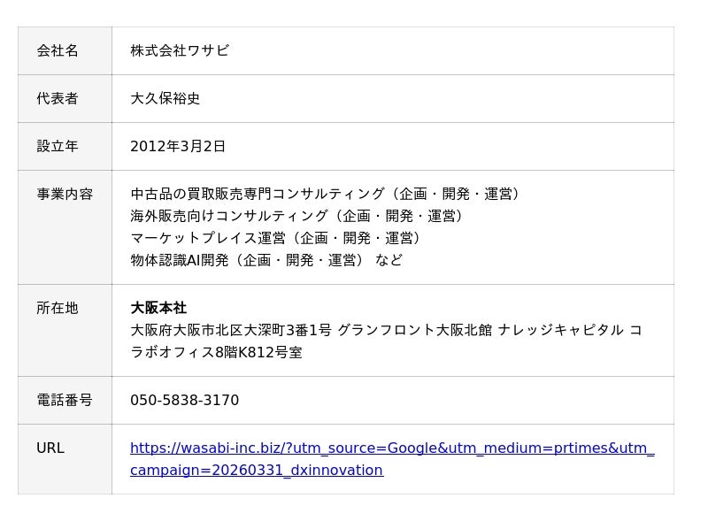Screen dimensions: 708x521
Task: Select the 物体認識AI開発 line
Action: (x=265, y=261)
